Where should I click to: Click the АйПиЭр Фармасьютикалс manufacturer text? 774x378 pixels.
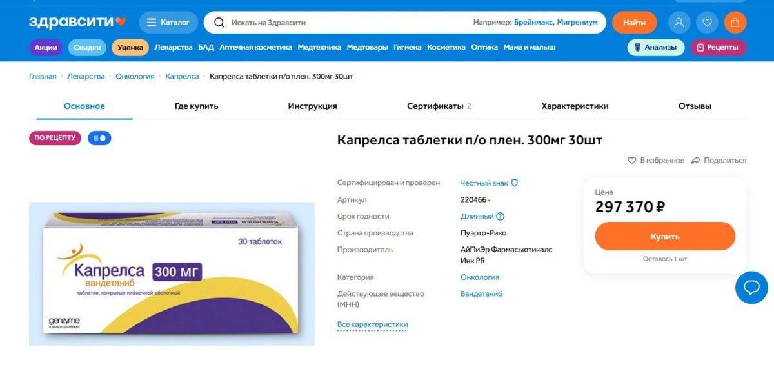tap(506, 255)
